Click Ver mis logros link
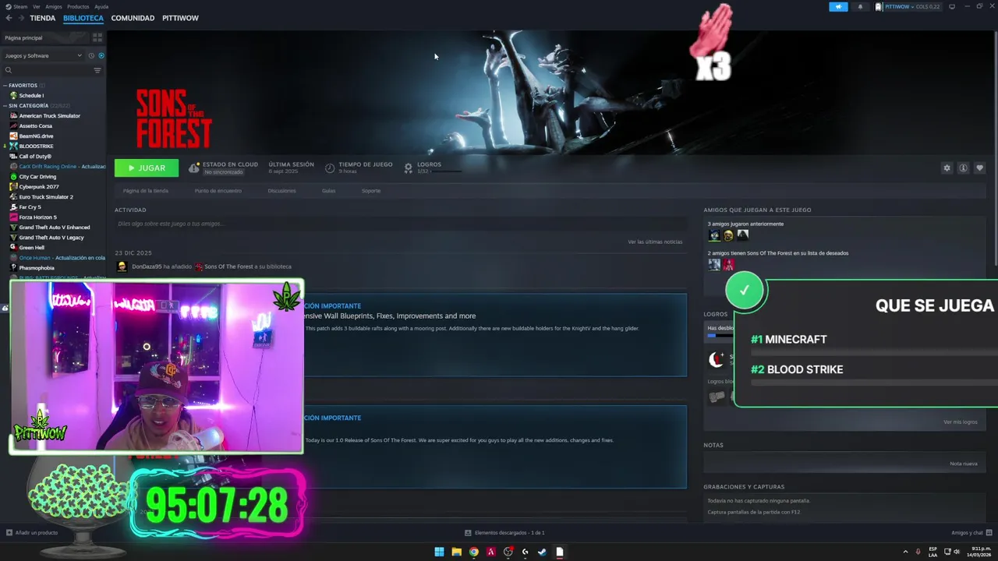Viewport: 998px width, 561px height. pos(960,422)
